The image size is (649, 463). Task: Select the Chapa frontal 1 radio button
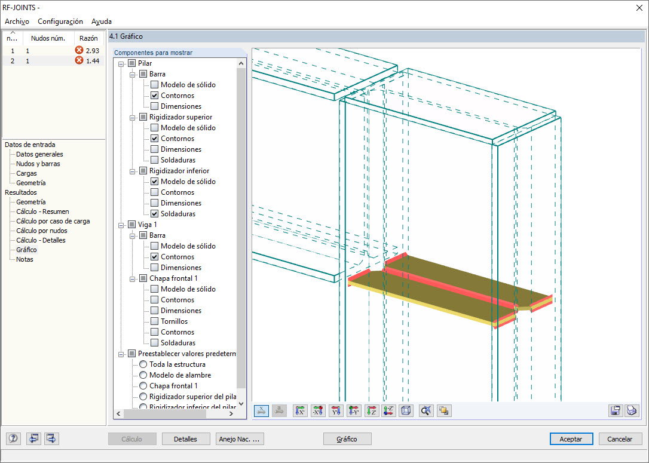(143, 385)
